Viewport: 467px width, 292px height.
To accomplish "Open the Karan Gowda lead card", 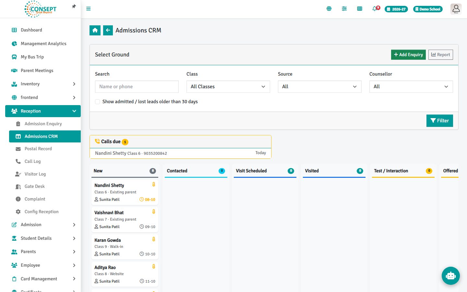I will tap(125, 247).
